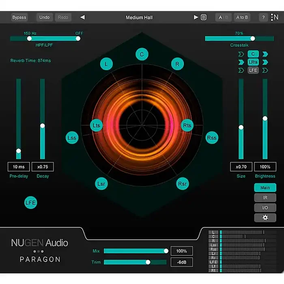Toggle left crosstalk arrow for C row
Image resolution: width=284 pixels, height=284 pixels.
coord(241,54)
